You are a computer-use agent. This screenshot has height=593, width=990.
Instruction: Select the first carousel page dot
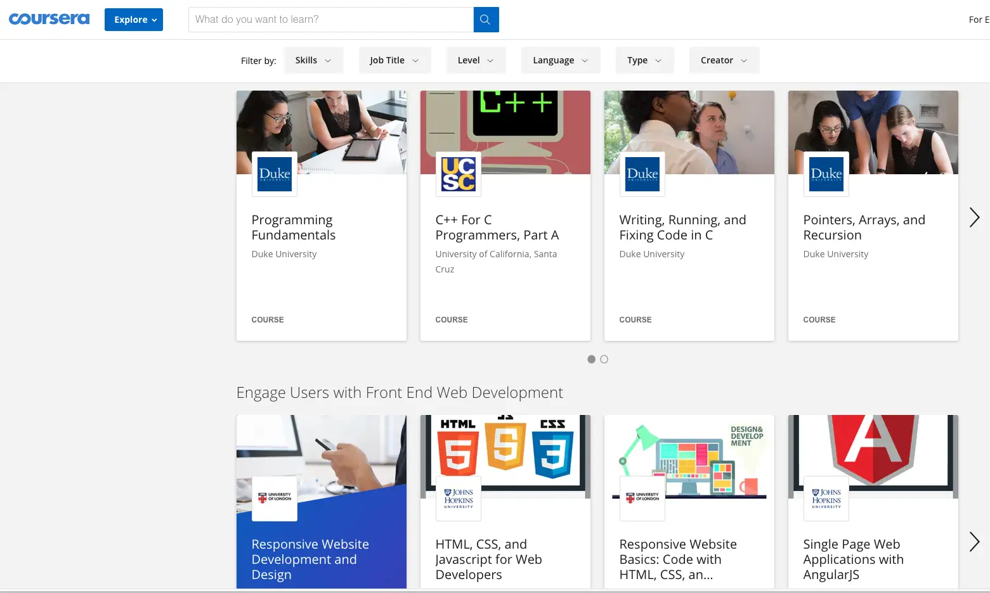point(591,359)
